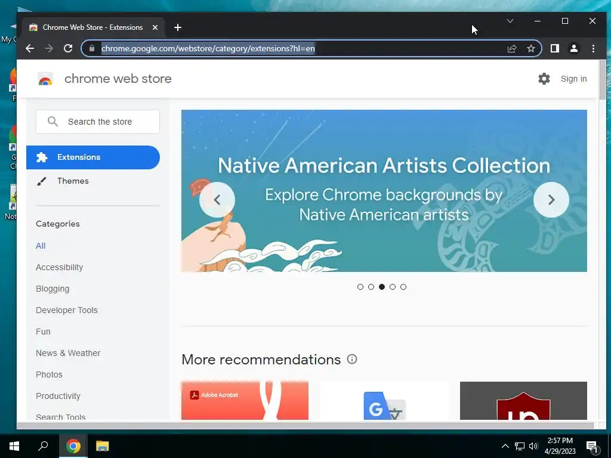This screenshot has height=458, width=611.
Task: Click into the Search the store field
Action: pos(98,122)
